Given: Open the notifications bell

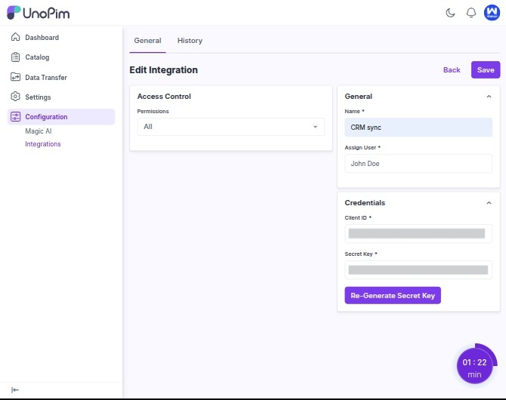Looking at the screenshot, I should tap(471, 13).
